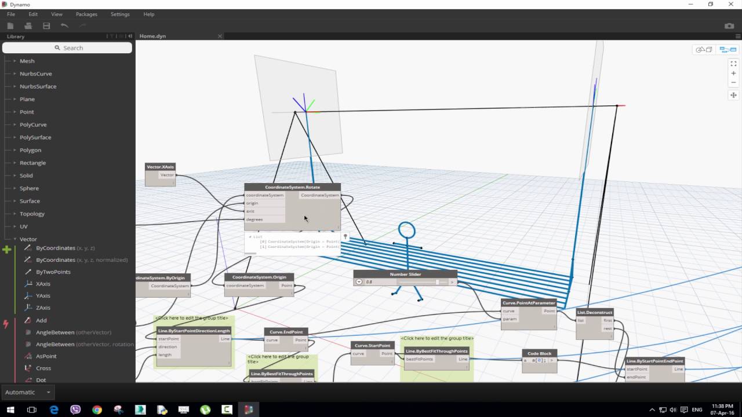Open Camtasia from the taskbar
The image size is (742, 417).
(227, 409)
